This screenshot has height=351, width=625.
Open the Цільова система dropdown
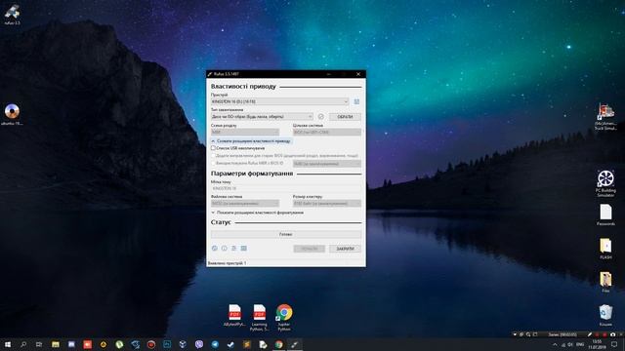[x=327, y=132]
